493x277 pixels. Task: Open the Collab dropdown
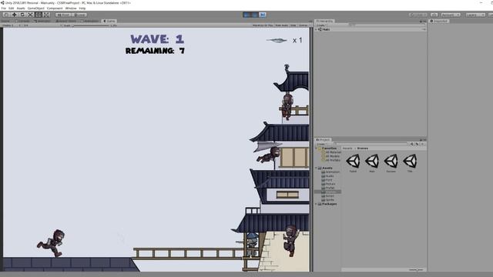click(x=418, y=15)
